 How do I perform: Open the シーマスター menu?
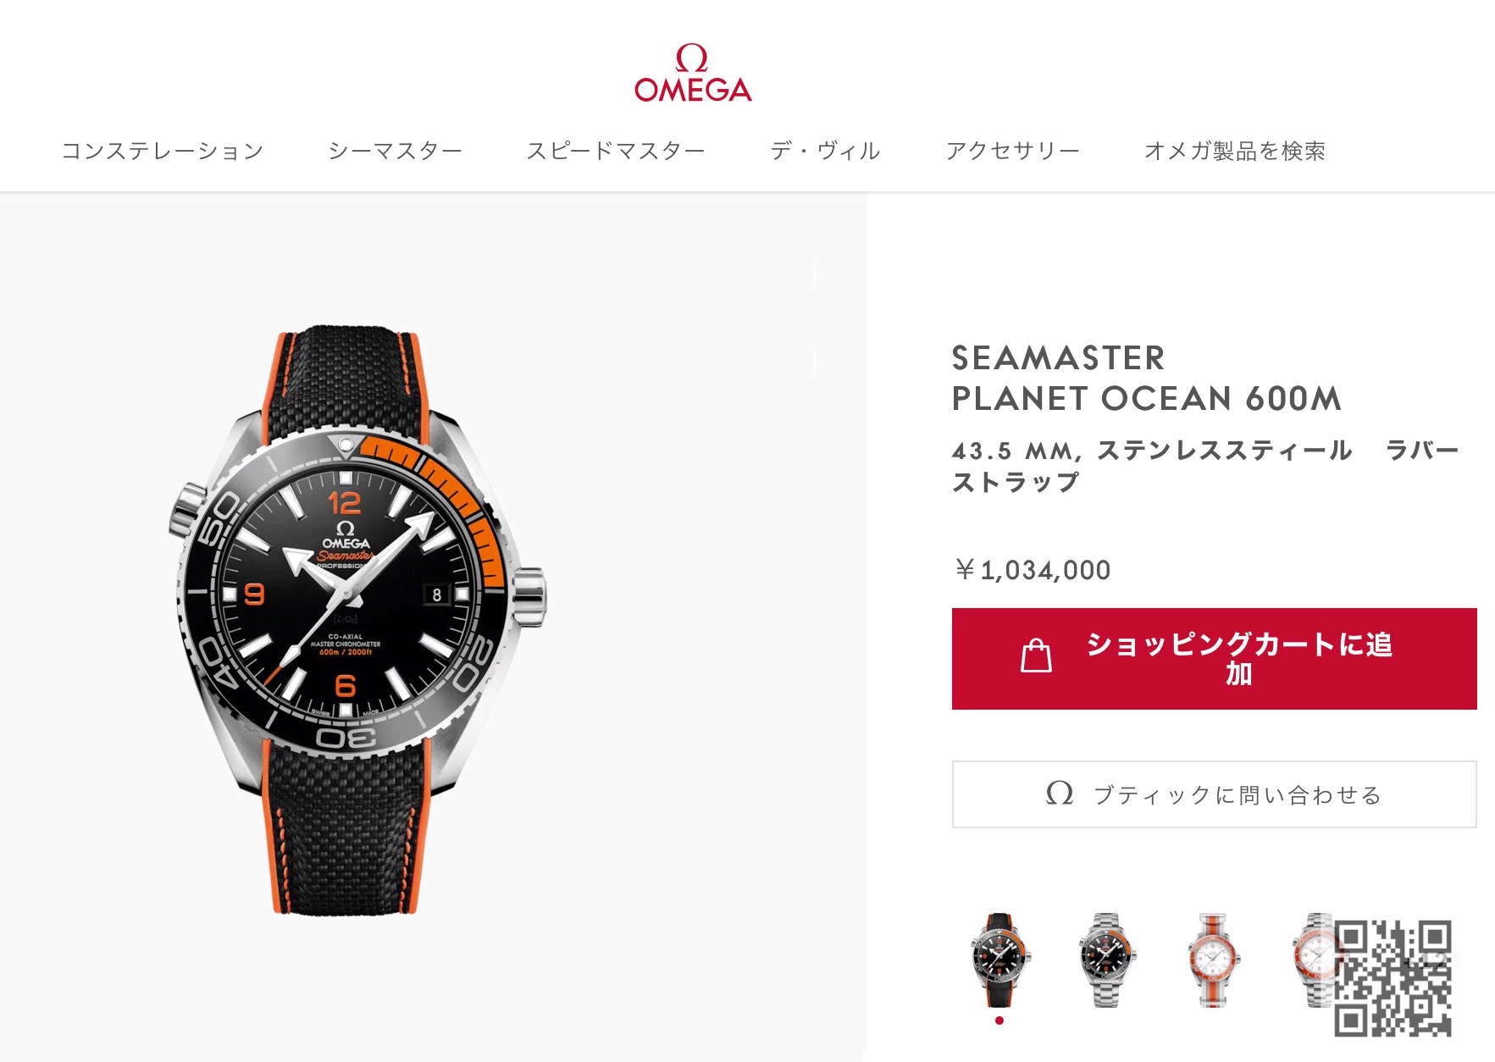pos(395,151)
